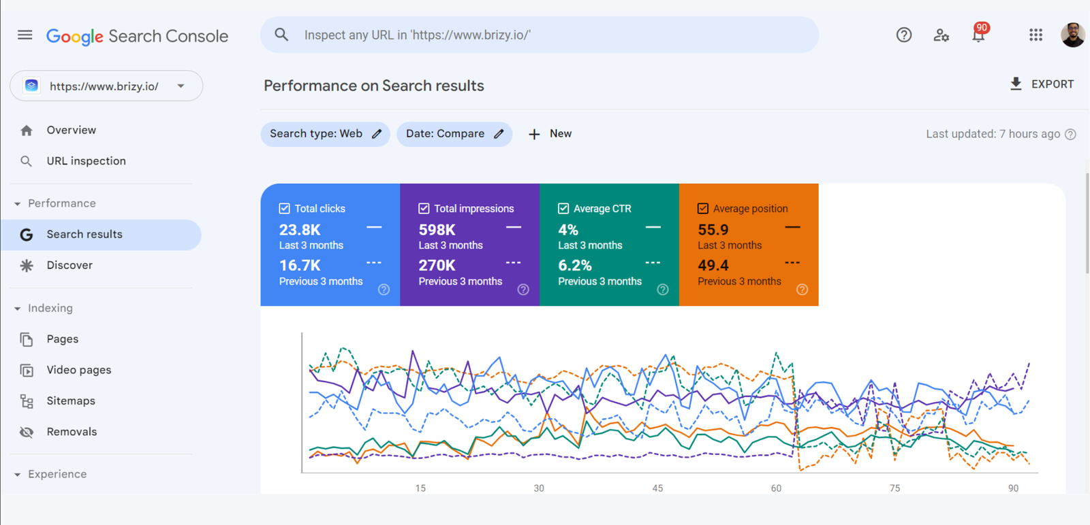Open users and permissions settings icon
The image size is (1090, 525).
(x=941, y=35)
